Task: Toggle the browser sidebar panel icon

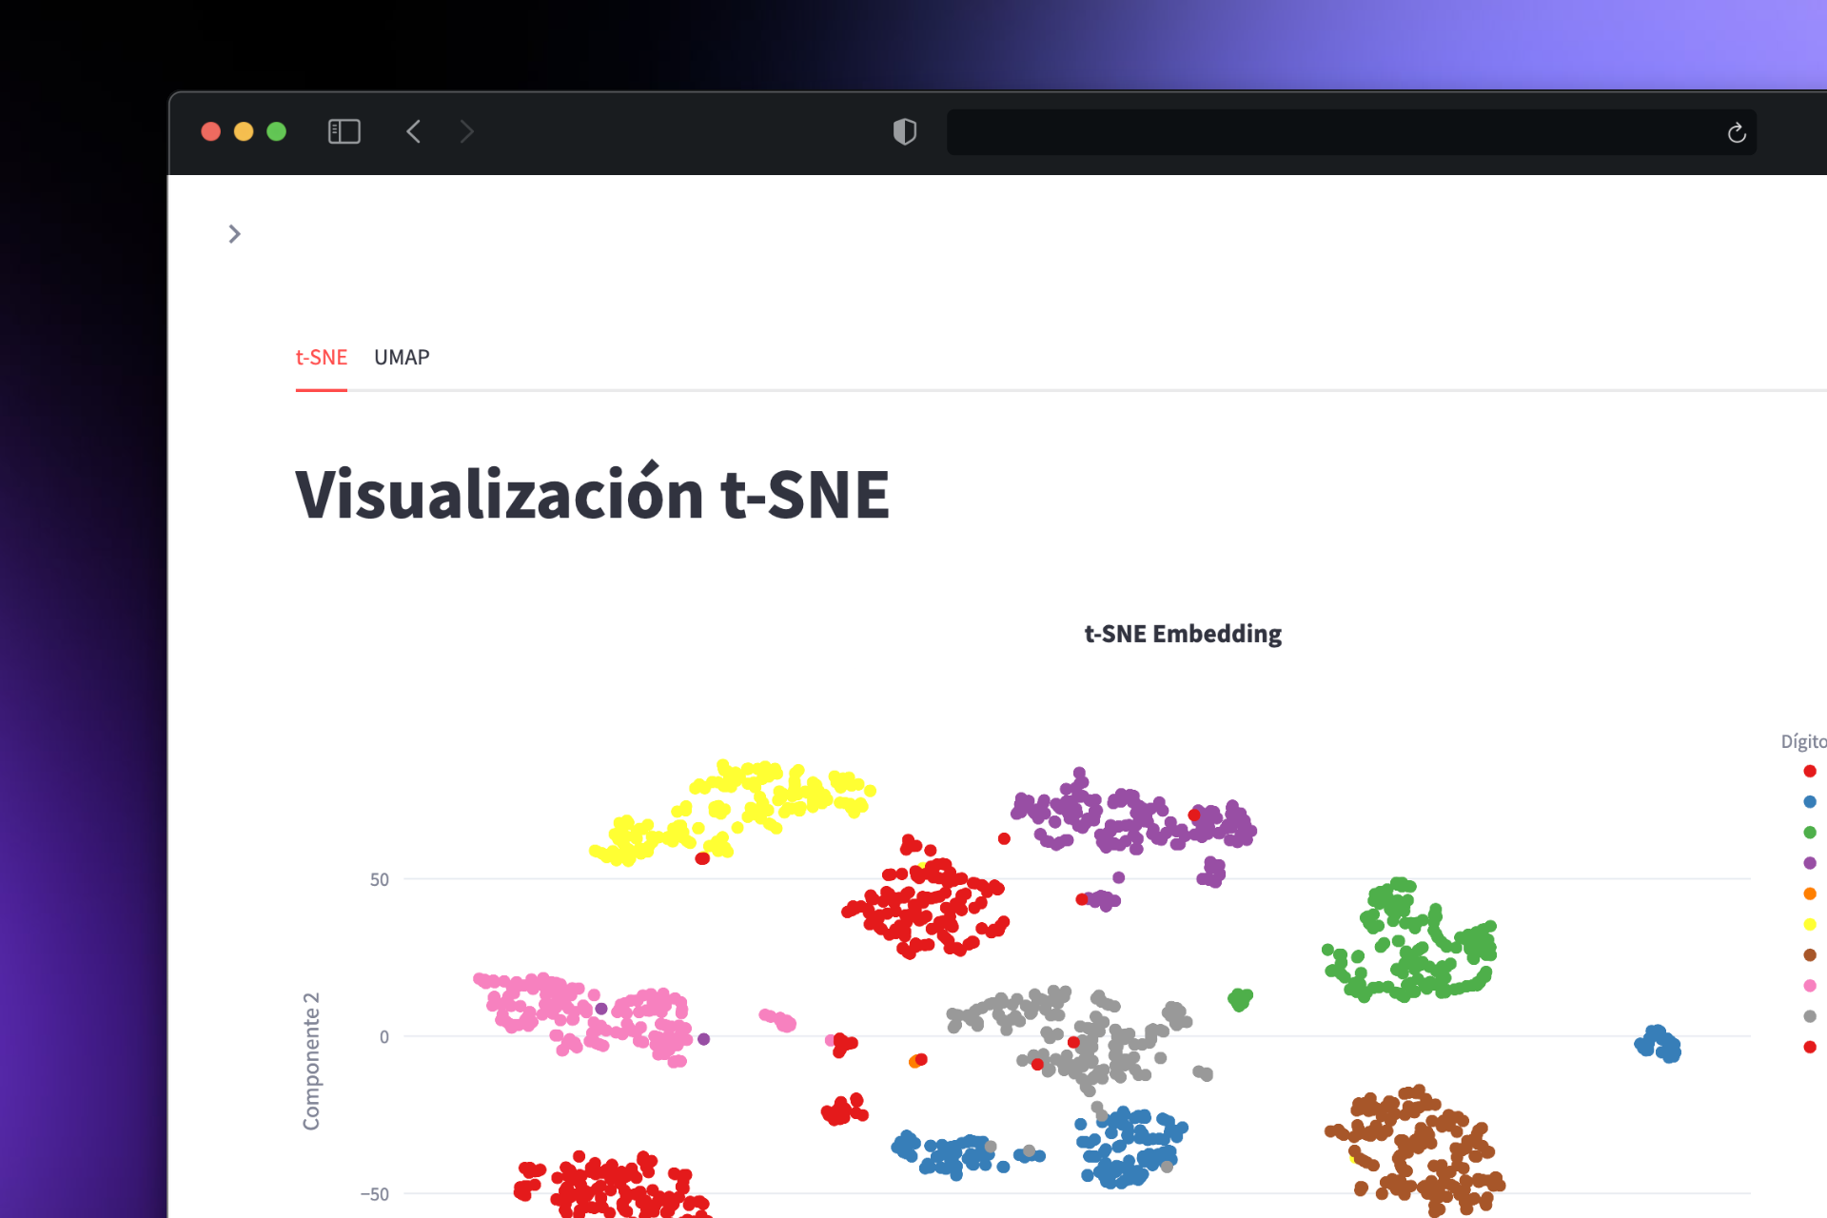Action: coord(344,131)
